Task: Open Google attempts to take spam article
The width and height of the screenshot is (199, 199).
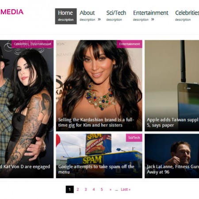Action: [x=96, y=169]
